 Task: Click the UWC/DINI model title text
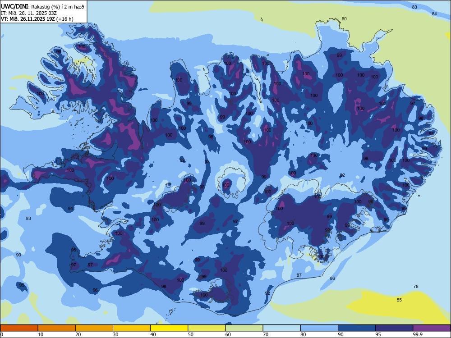14,7
